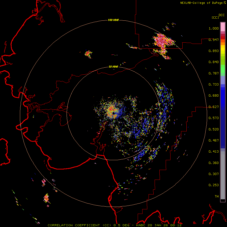
Task: Select the 0.467 scale value
Action: 214,140
